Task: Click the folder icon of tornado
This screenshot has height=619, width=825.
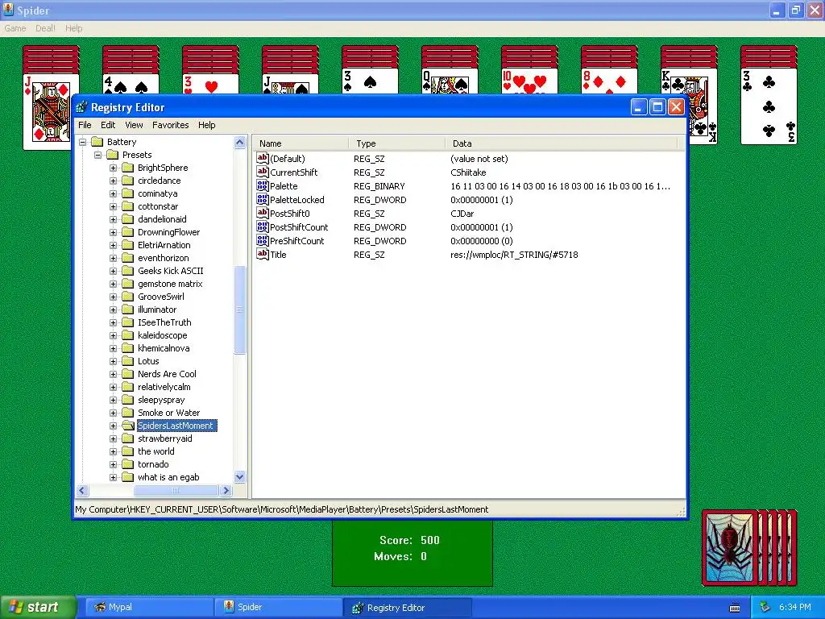Action: [128, 463]
